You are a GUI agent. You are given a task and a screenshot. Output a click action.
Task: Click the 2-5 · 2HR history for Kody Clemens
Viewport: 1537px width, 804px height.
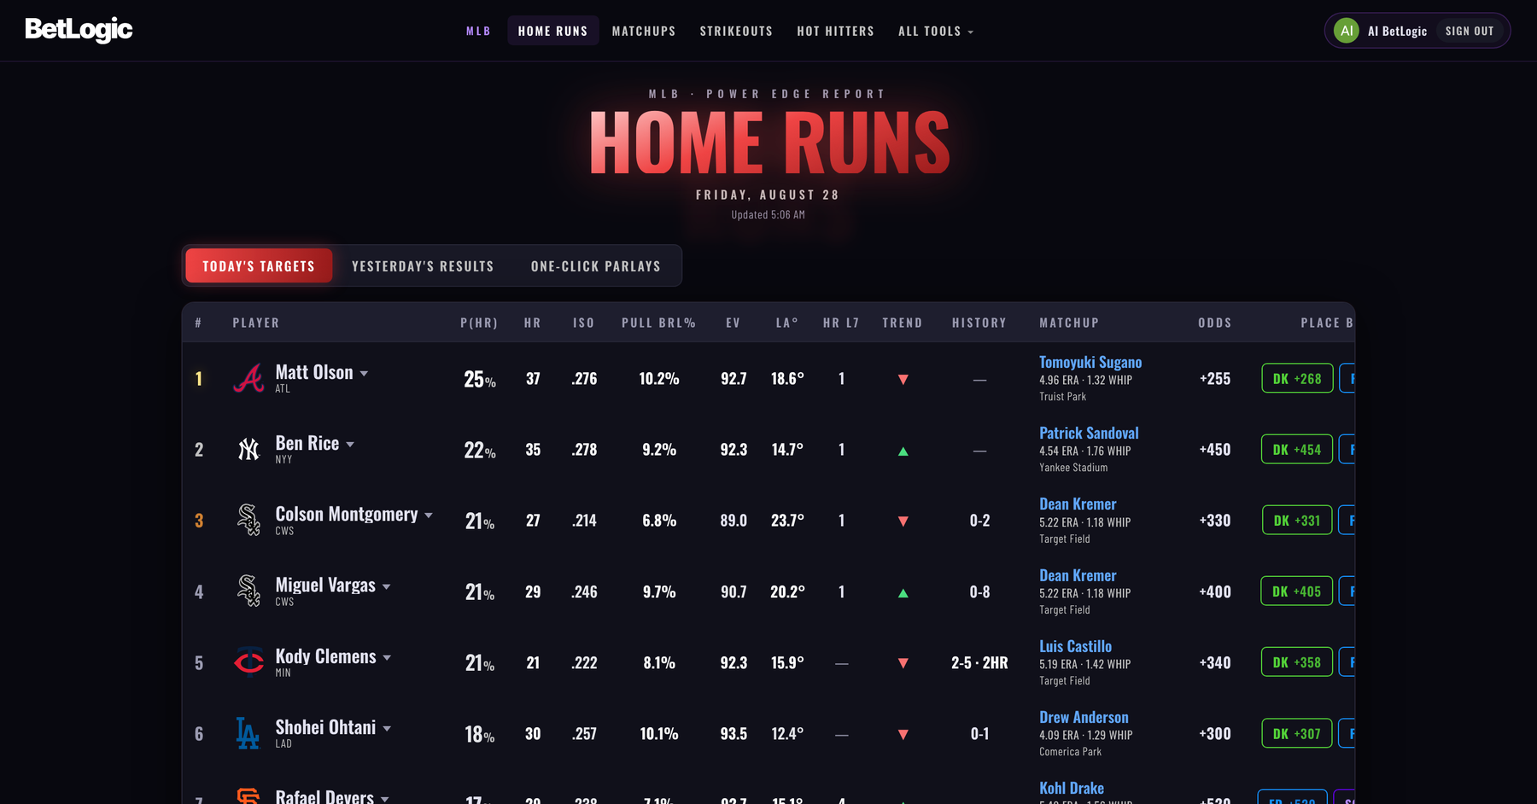point(979,662)
